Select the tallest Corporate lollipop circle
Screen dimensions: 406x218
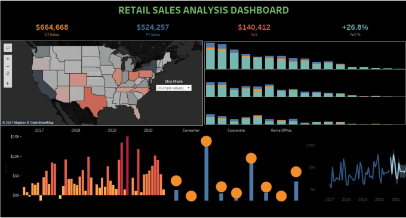251,158
